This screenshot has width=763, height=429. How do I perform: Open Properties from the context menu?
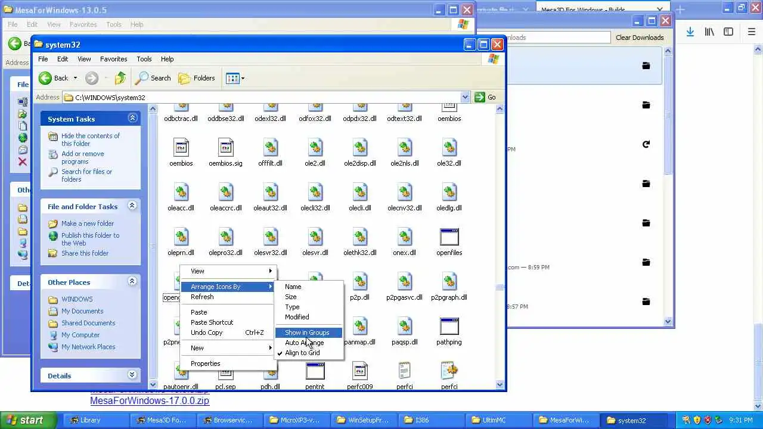coord(229,363)
